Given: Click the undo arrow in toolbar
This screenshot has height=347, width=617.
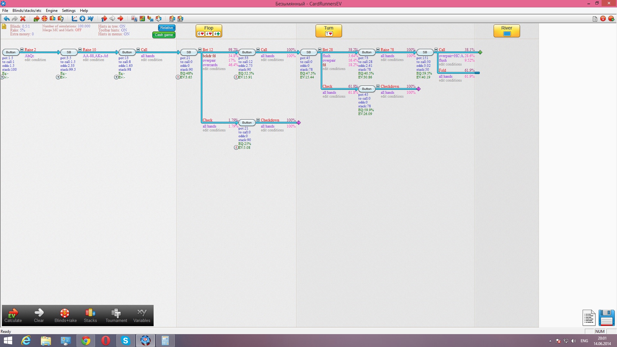Looking at the screenshot, I should point(7,19).
